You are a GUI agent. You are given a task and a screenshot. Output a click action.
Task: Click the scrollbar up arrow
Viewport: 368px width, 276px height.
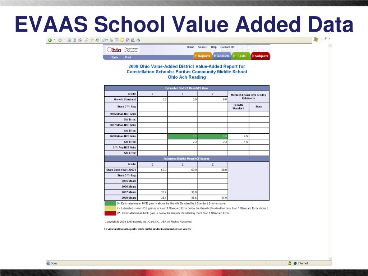coord(330,46)
